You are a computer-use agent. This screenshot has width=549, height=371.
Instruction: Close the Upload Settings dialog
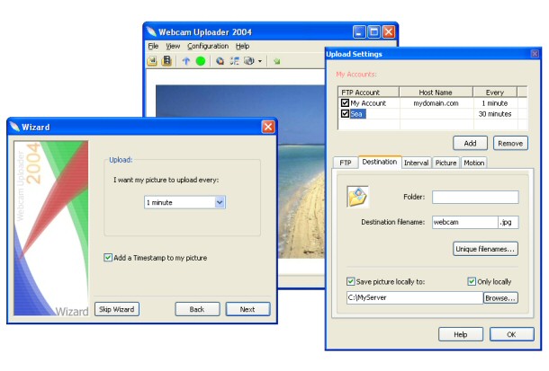tap(535, 54)
